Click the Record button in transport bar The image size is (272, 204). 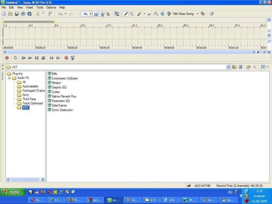6,58
